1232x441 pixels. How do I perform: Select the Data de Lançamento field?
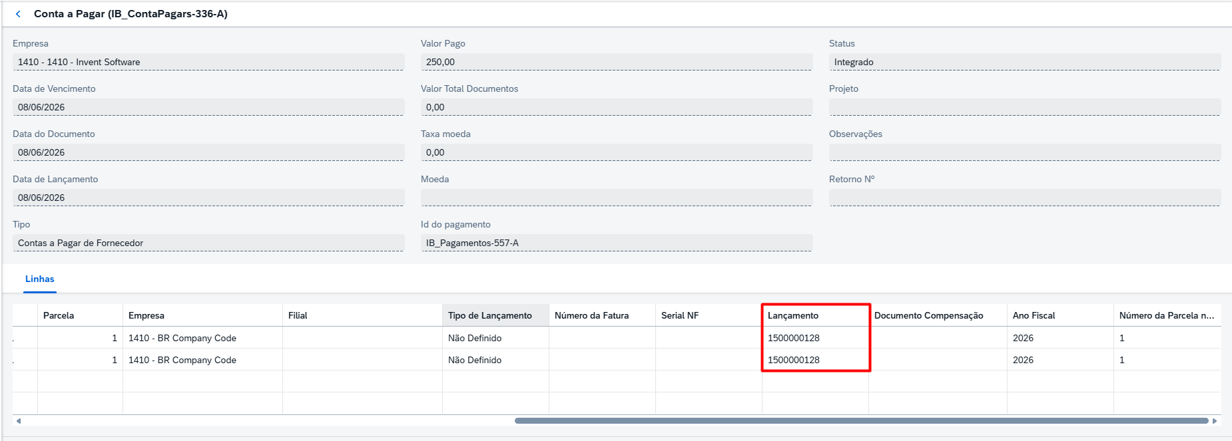208,198
